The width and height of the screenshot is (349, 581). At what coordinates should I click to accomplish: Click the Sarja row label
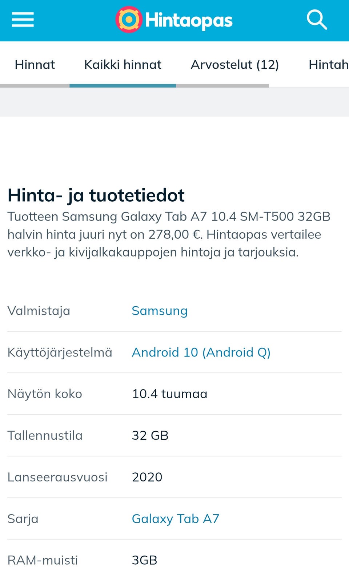(x=23, y=519)
